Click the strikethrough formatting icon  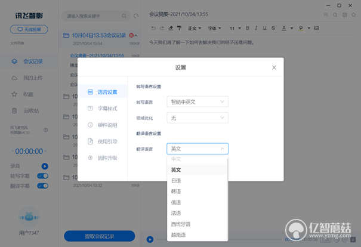click(x=273, y=28)
